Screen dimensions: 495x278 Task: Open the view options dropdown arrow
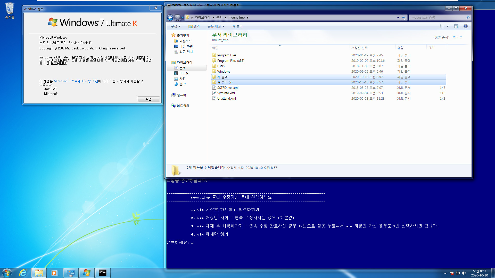[x=448, y=26]
